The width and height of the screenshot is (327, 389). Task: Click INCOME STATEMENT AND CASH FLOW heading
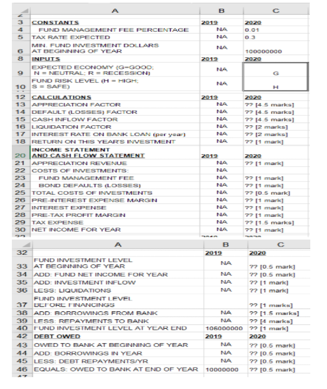[115, 152]
